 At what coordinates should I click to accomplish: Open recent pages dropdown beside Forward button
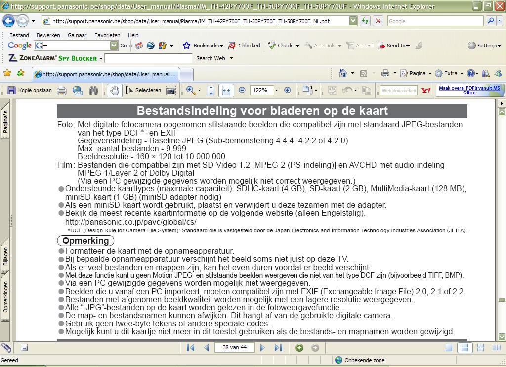33,22
